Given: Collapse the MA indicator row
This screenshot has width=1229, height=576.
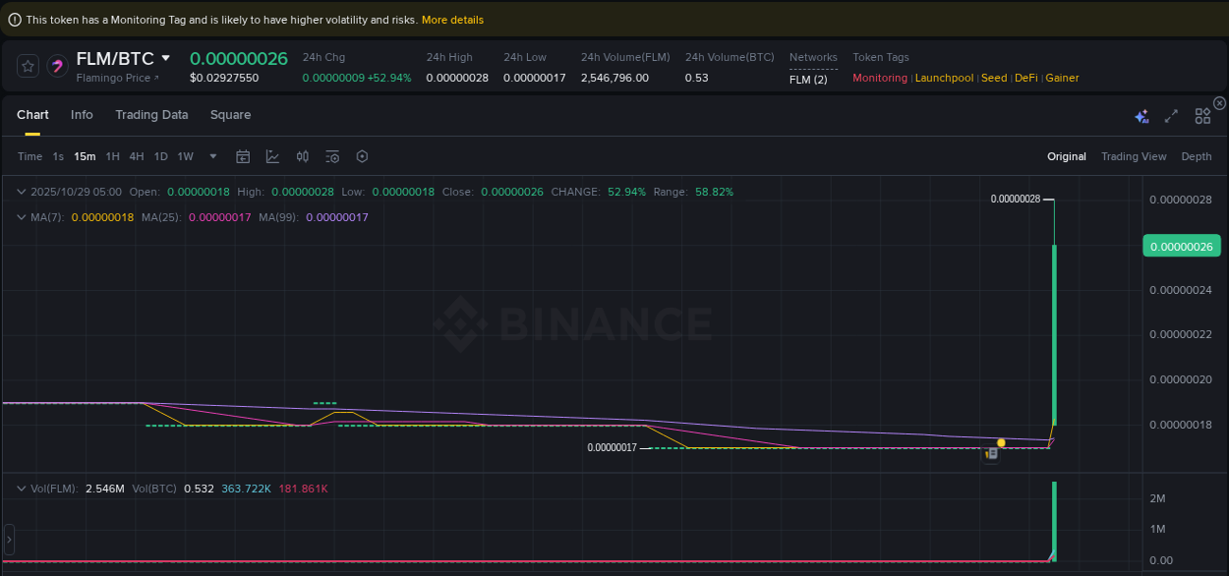Looking at the screenshot, I should [x=22, y=217].
